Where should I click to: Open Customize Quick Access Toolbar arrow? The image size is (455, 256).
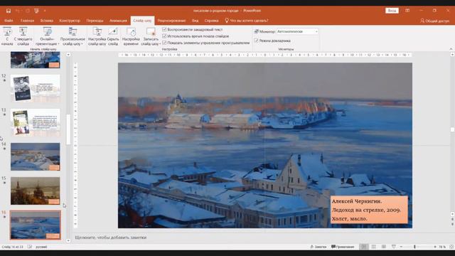(x=45, y=11)
